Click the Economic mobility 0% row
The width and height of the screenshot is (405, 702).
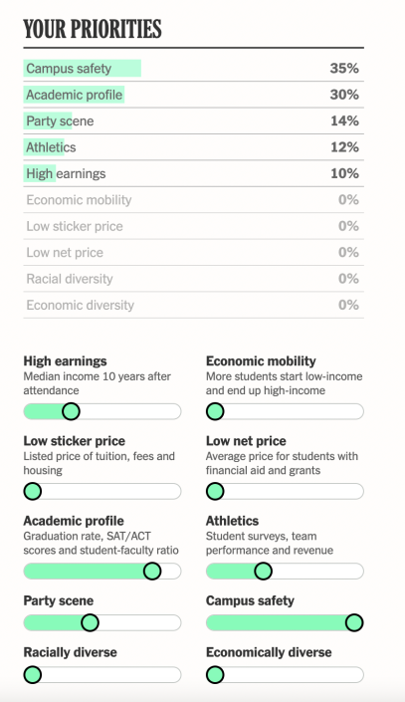pyautogui.click(x=193, y=200)
